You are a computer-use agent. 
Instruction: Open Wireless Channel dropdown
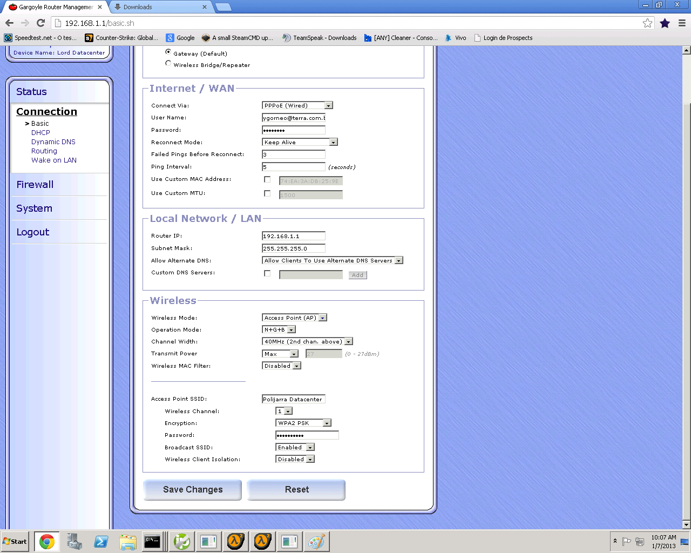(x=284, y=411)
